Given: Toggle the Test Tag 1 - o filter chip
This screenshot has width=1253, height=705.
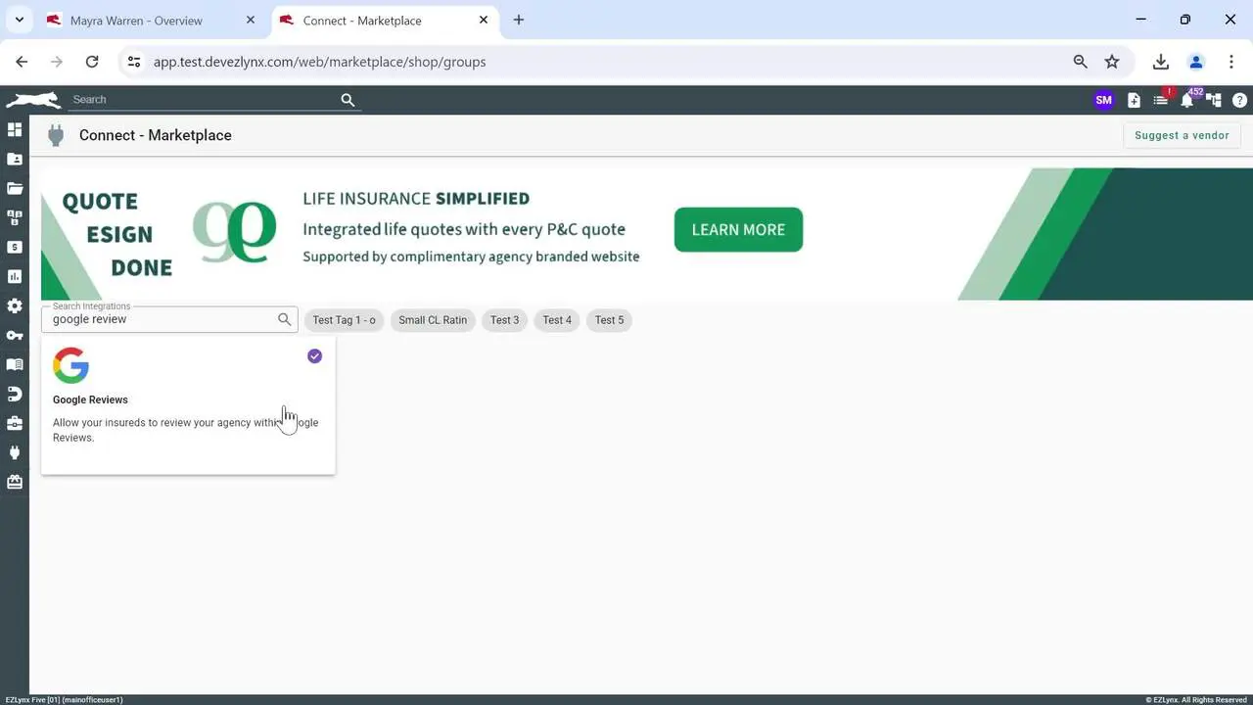Looking at the screenshot, I should point(344,320).
